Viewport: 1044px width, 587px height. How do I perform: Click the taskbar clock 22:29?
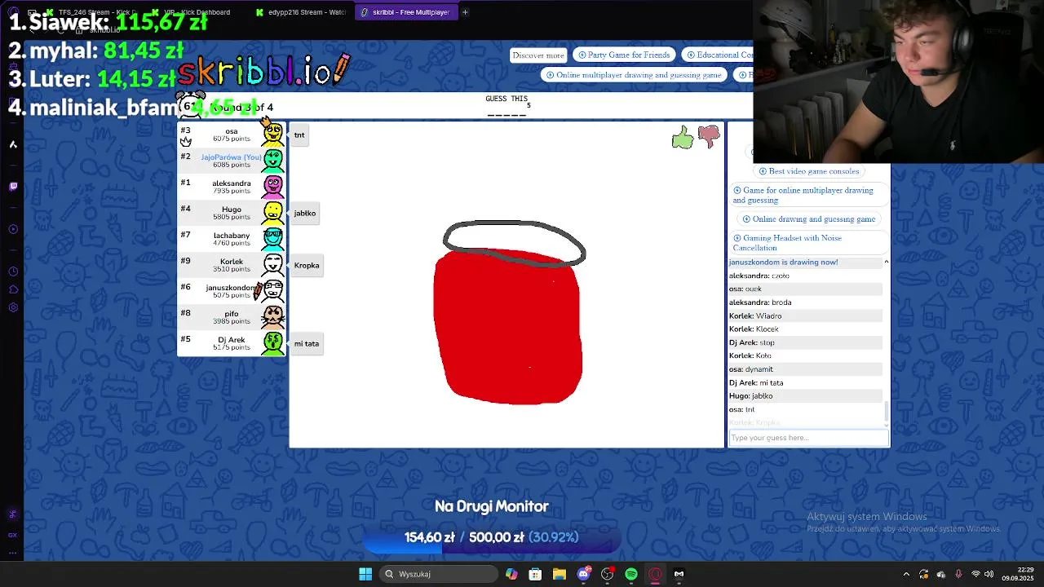[x=1019, y=574]
